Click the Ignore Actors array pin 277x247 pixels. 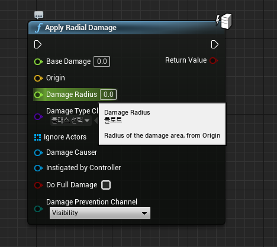click(x=37, y=138)
